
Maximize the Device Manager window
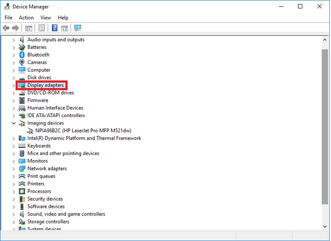tap(300, 7)
